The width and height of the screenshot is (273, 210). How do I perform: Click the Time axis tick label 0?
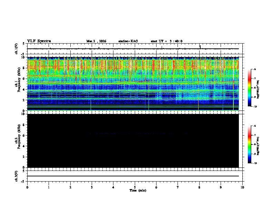27,187
